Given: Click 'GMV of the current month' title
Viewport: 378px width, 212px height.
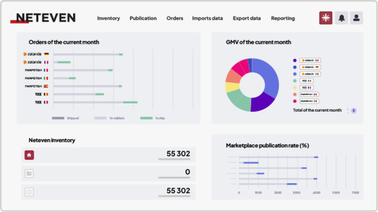Looking at the screenshot, I should coord(258,42).
